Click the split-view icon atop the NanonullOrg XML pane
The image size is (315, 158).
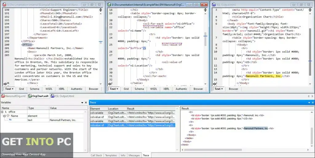[101, 10]
